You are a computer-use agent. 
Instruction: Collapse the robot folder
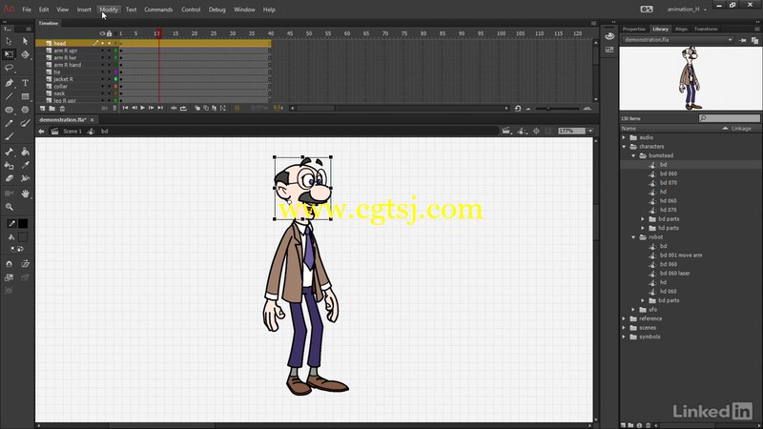pyautogui.click(x=633, y=237)
